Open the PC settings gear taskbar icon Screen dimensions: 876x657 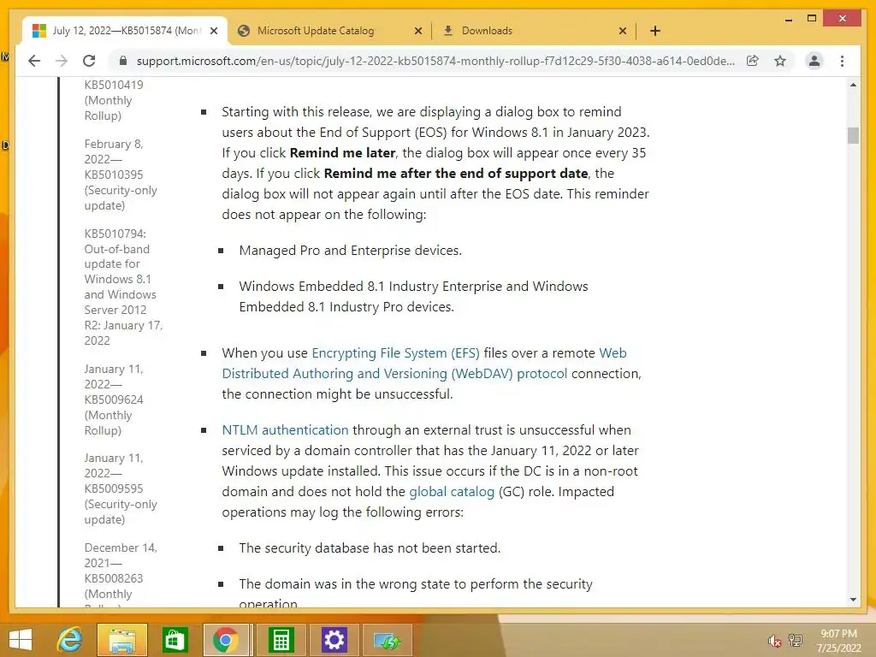(334, 640)
